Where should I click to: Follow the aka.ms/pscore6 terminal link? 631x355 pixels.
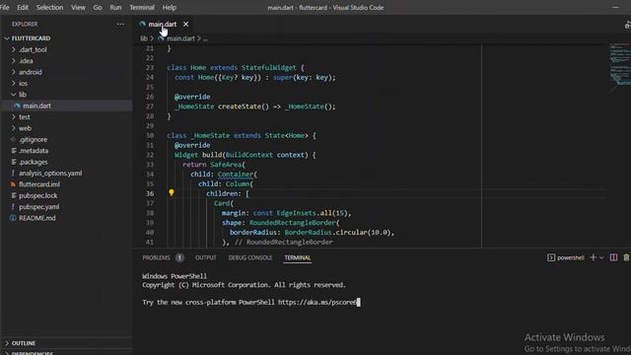click(x=317, y=303)
